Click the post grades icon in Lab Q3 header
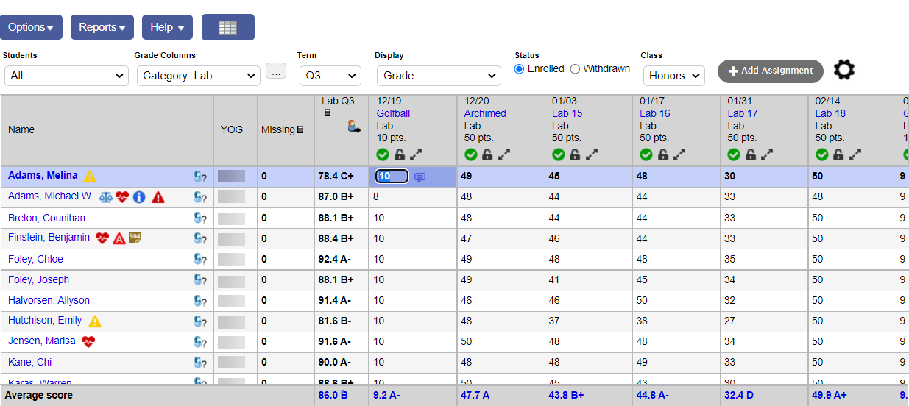Viewport: 909px width, 406px height. click(355, 127)
